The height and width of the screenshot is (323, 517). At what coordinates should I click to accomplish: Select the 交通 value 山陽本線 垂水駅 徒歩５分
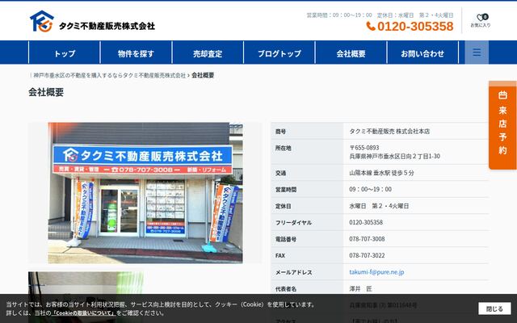point(381,173)
